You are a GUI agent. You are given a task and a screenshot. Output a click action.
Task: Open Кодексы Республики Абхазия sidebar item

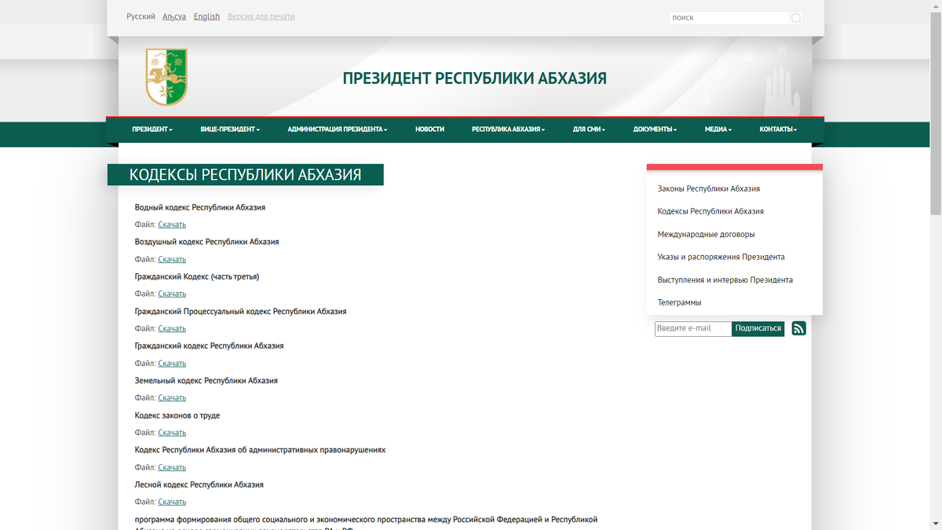[710, 211]
